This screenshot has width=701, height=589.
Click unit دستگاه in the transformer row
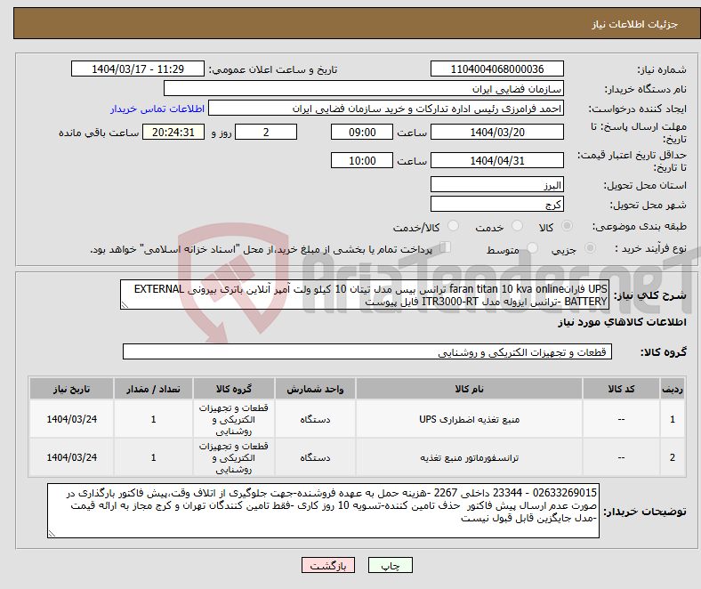[315, 457]
